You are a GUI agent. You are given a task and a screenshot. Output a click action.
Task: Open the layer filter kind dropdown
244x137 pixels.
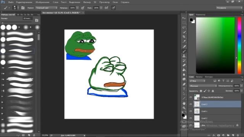click(x=197, y=81)
